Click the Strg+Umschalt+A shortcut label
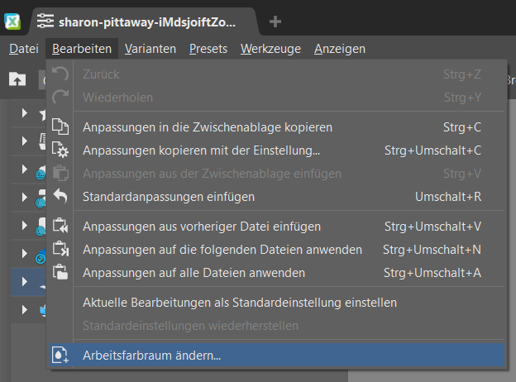 [432, 273]
